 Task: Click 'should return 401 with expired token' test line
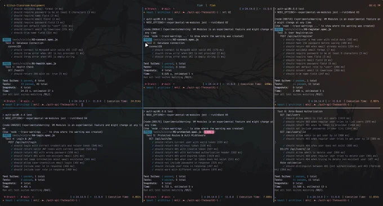[x=186, y=156]
